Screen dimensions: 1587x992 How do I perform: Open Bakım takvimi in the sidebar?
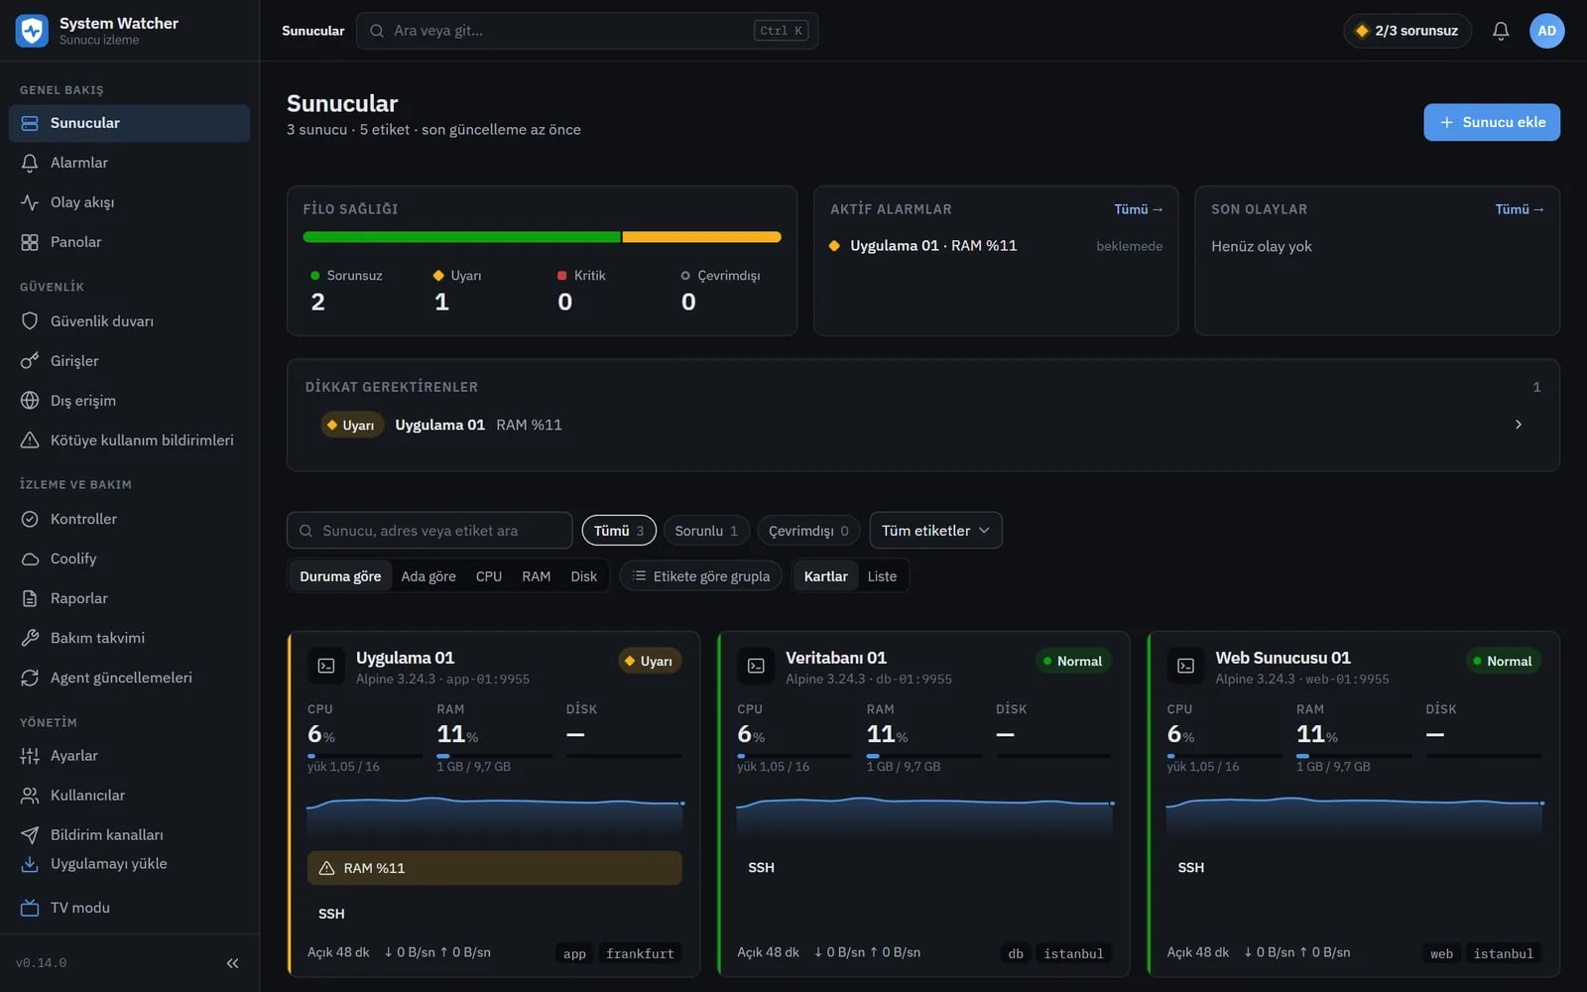(129, 638)
